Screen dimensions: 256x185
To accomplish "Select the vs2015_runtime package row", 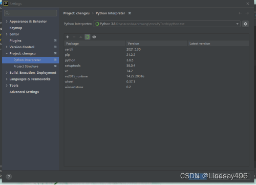I will tap(157, 76).
